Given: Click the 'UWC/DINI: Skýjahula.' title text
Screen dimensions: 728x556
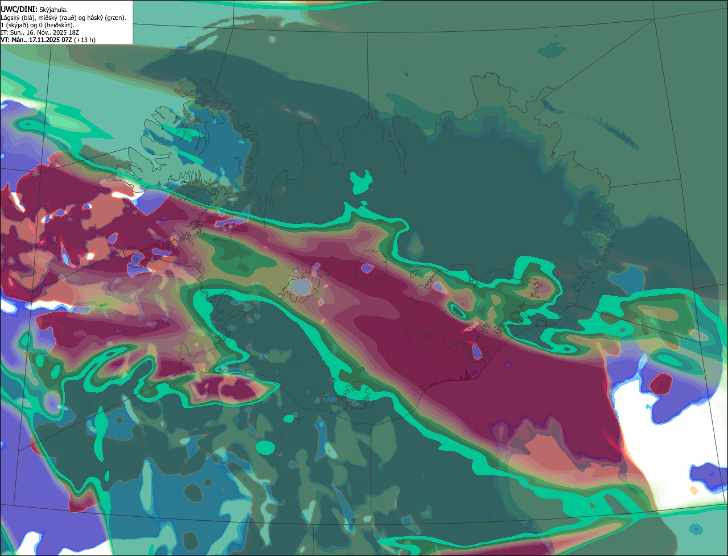Looking at the screenshot, I should pyautogui.click(x=34, y=9).
